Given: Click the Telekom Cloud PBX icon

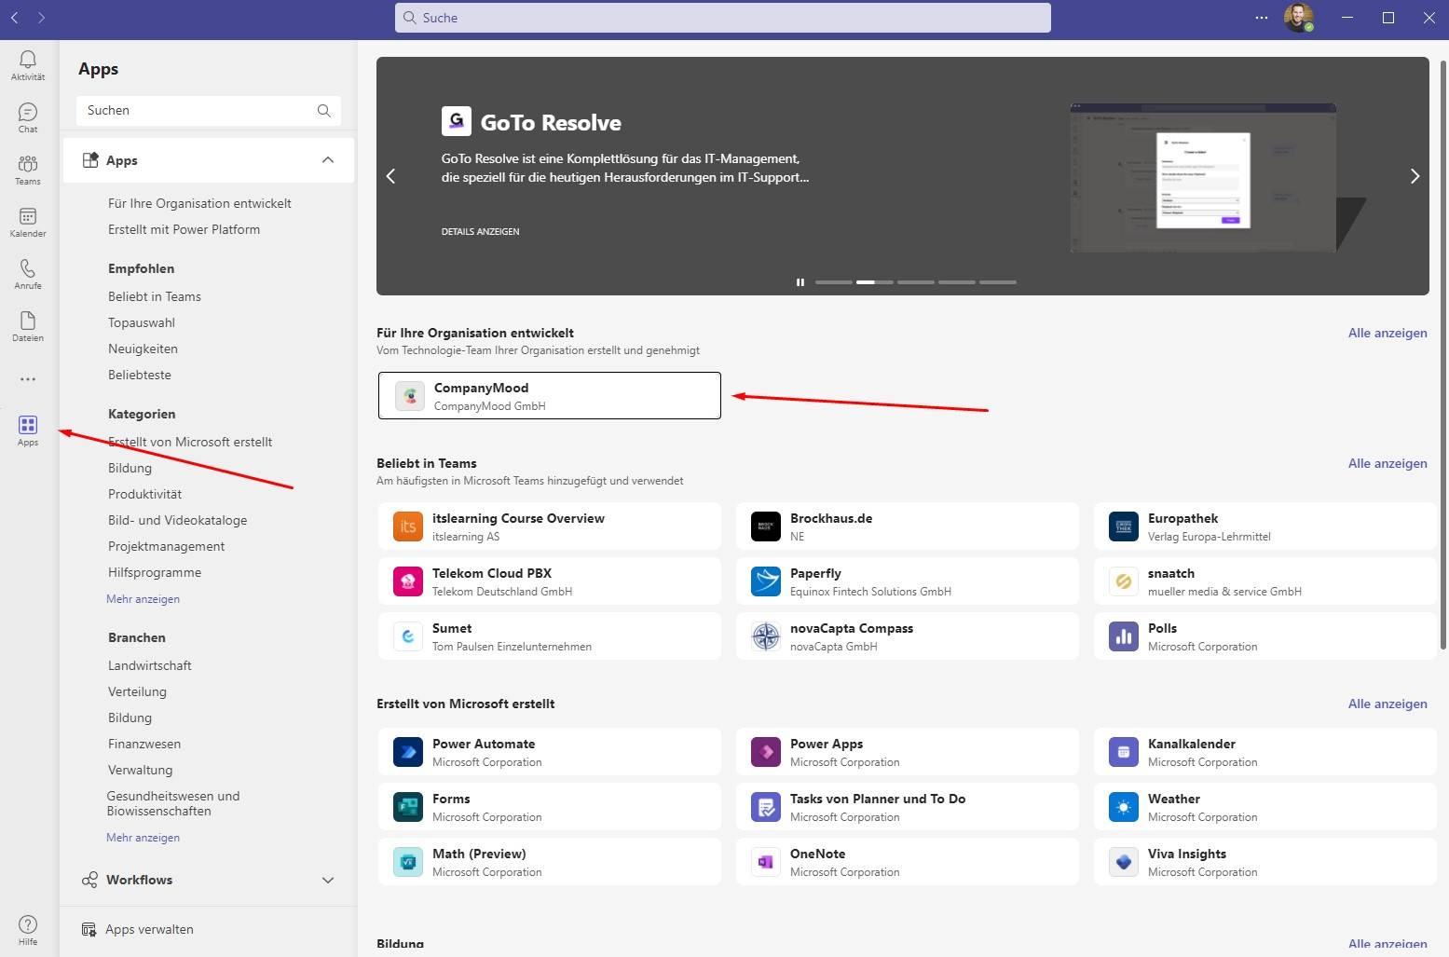Looking at the screenshot, I should point(408,581).
